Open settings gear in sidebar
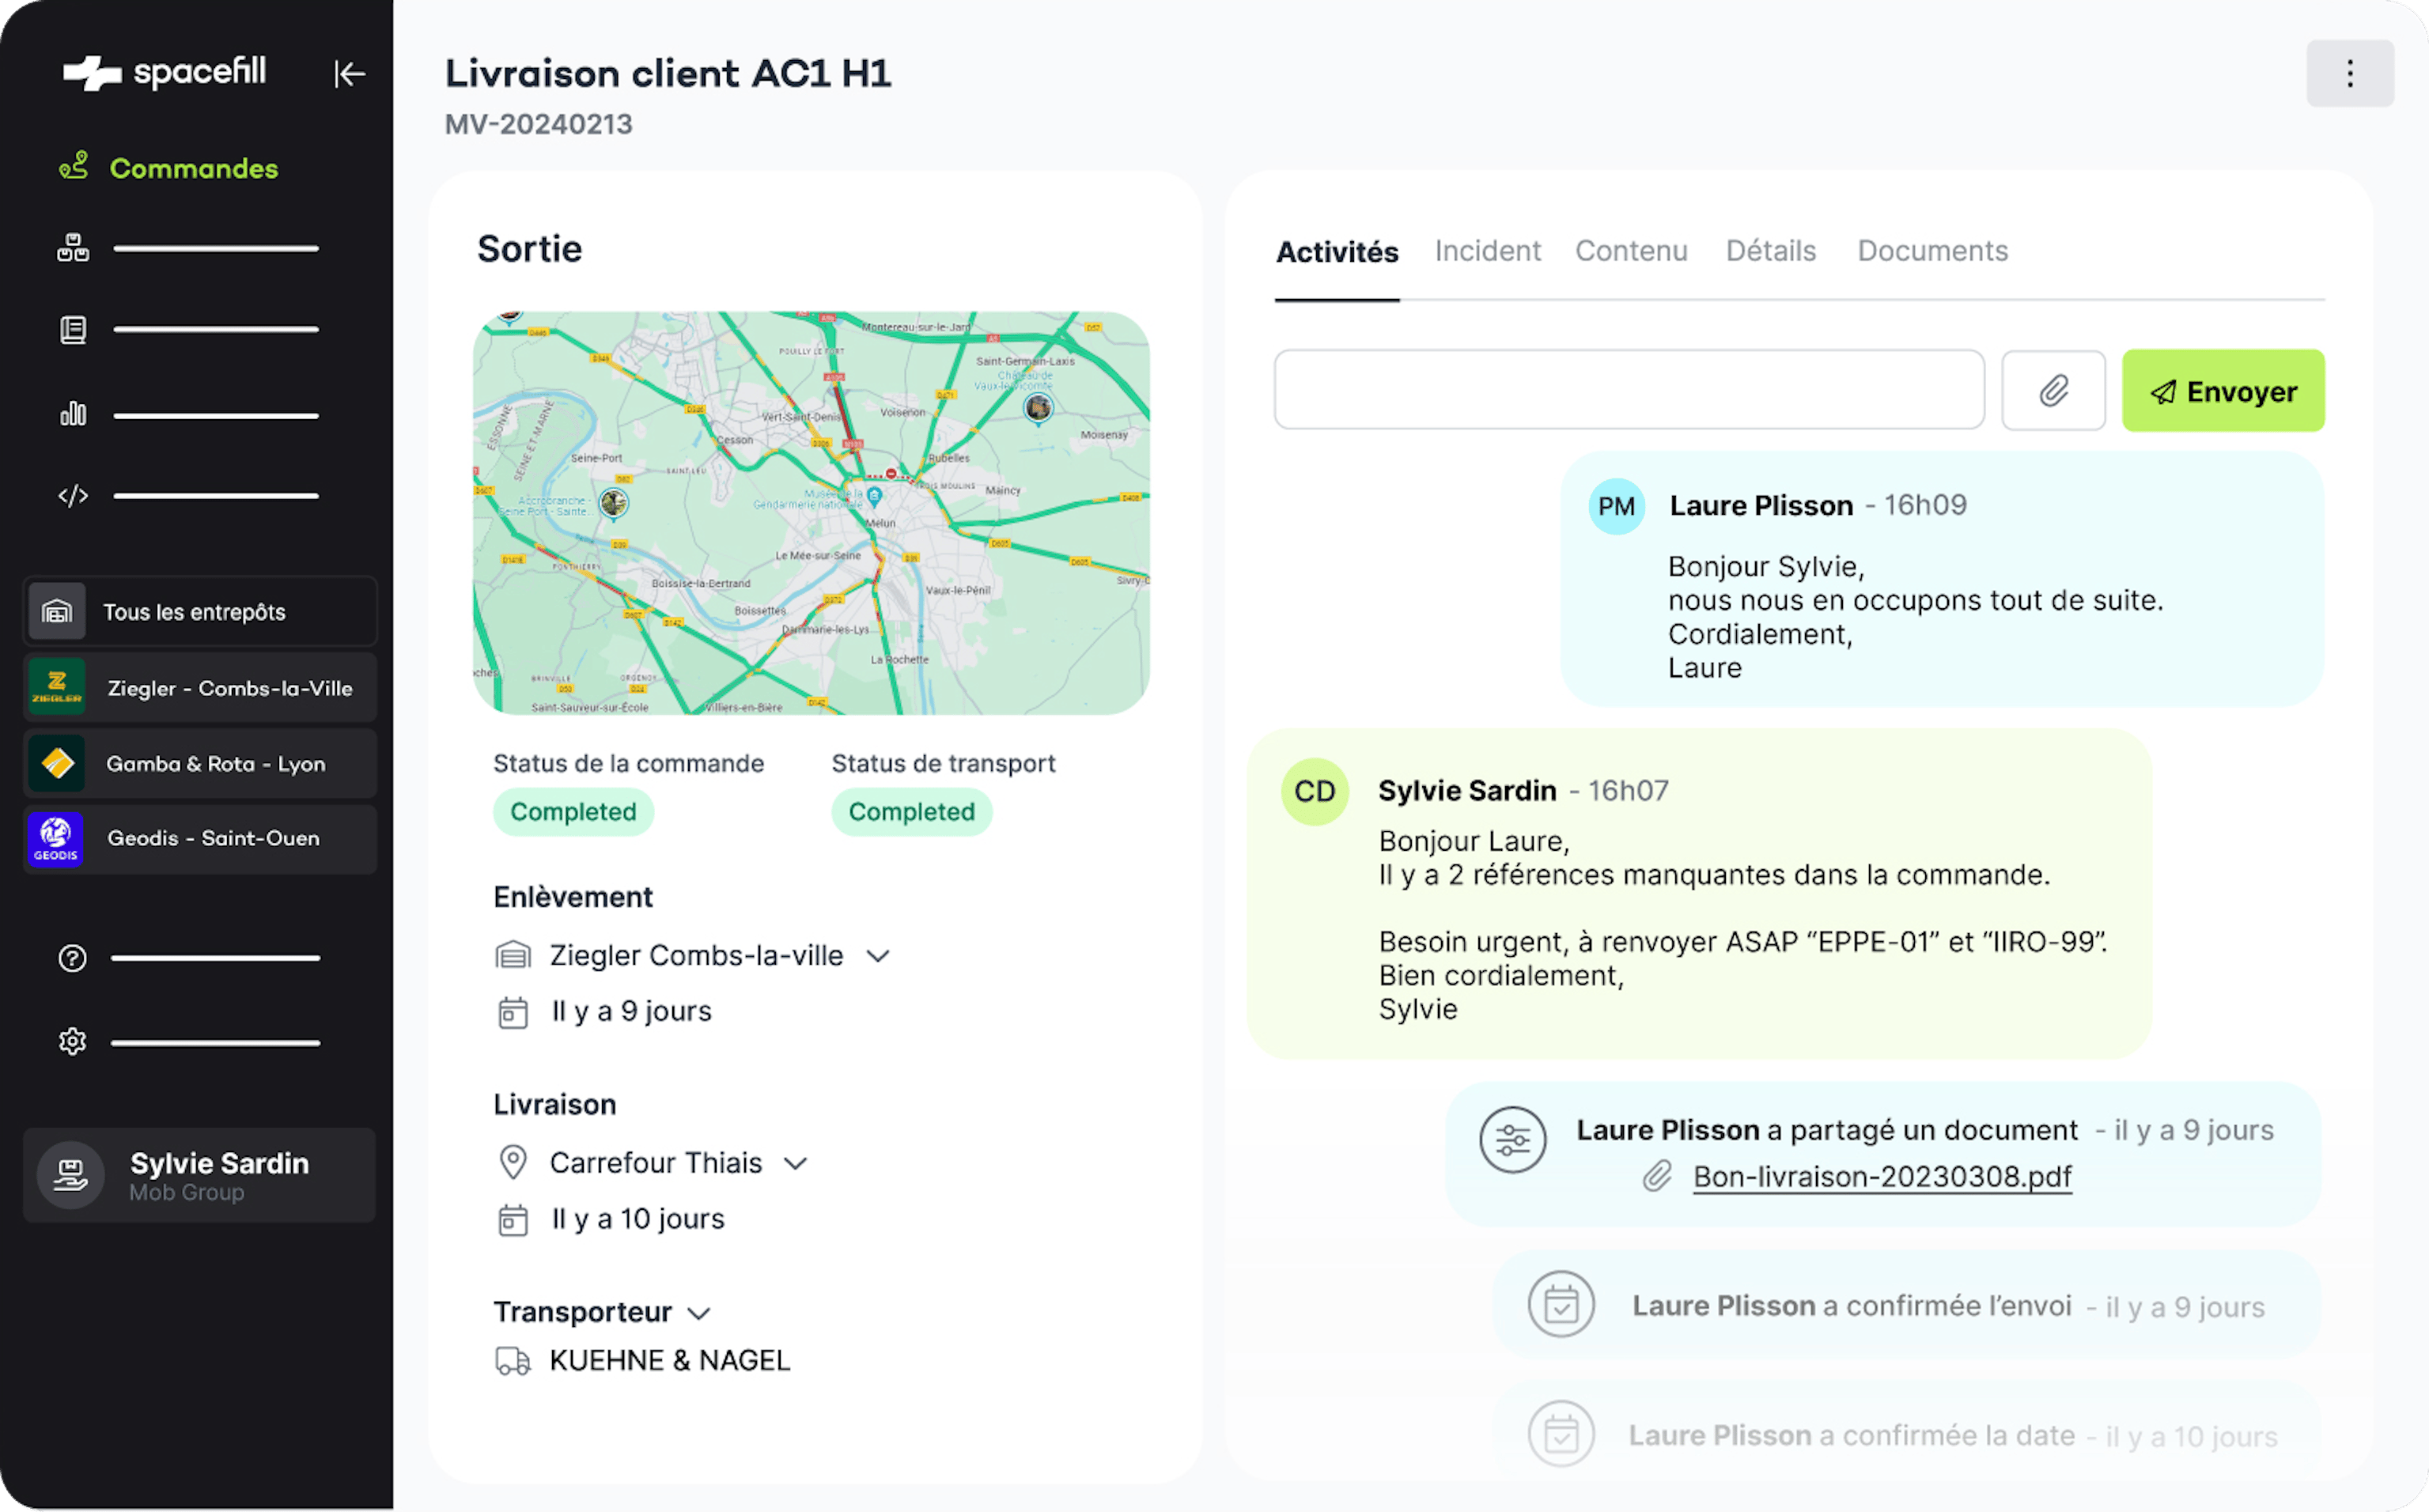 click(72, 1042)
